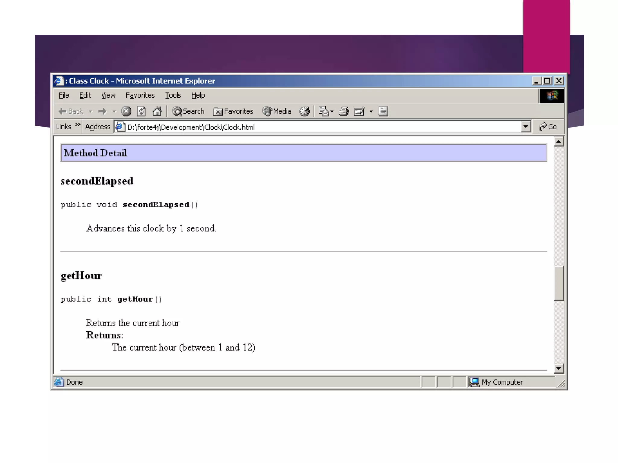This screenshot has width=618, height=463.
Task: Click the My Computer zone indicator
Action: [496, 382]
